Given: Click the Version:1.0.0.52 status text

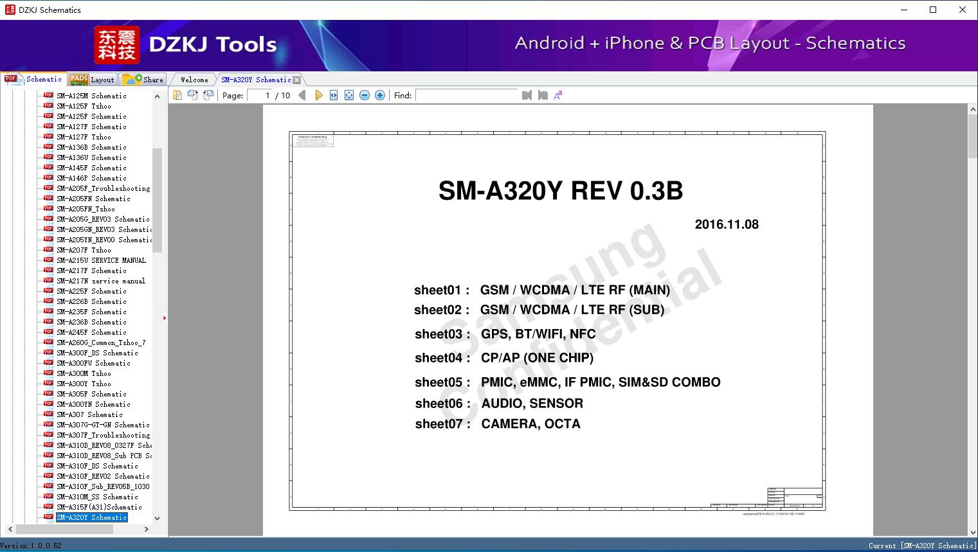Looking at the screenshot, I should tap(31, 546).
